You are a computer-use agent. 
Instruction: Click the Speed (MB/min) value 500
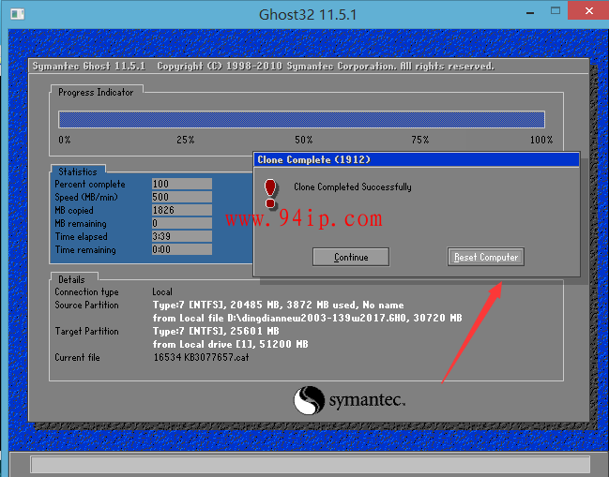click(x=182, y=197)
